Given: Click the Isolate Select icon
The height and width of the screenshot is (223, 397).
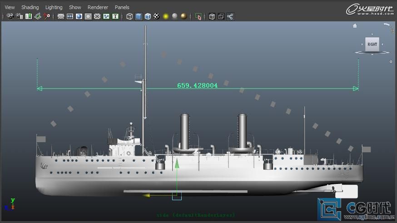Looking at the screenshot, I should (x=198, y=16).
